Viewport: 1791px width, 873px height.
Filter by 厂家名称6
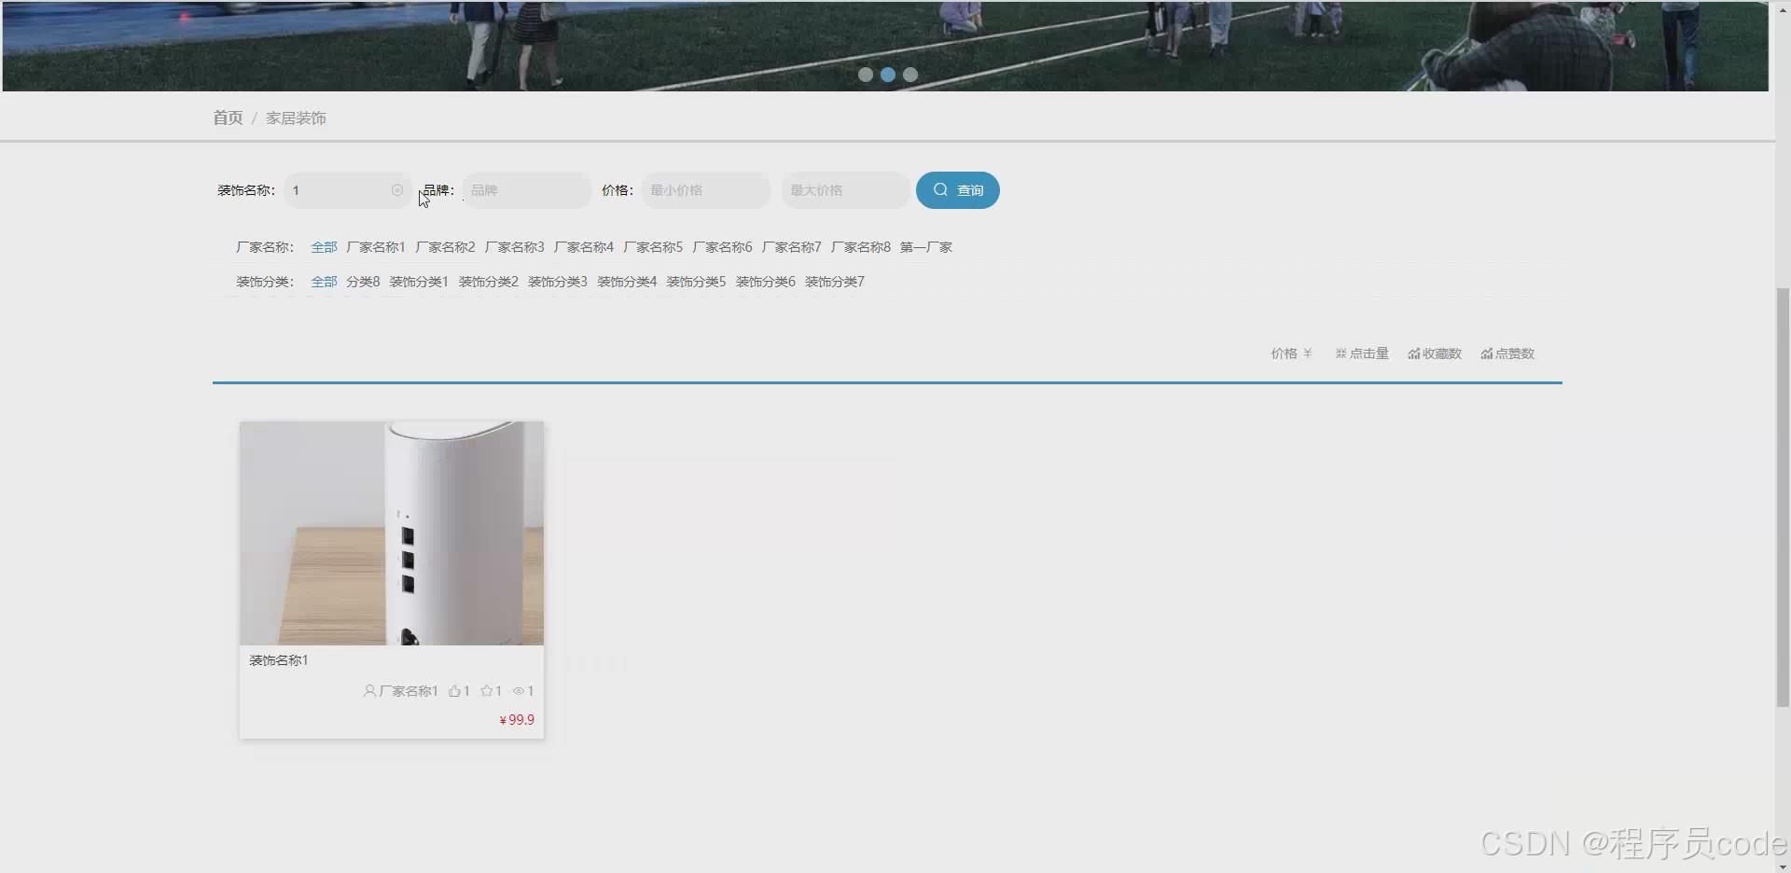(x=722, y=247)
